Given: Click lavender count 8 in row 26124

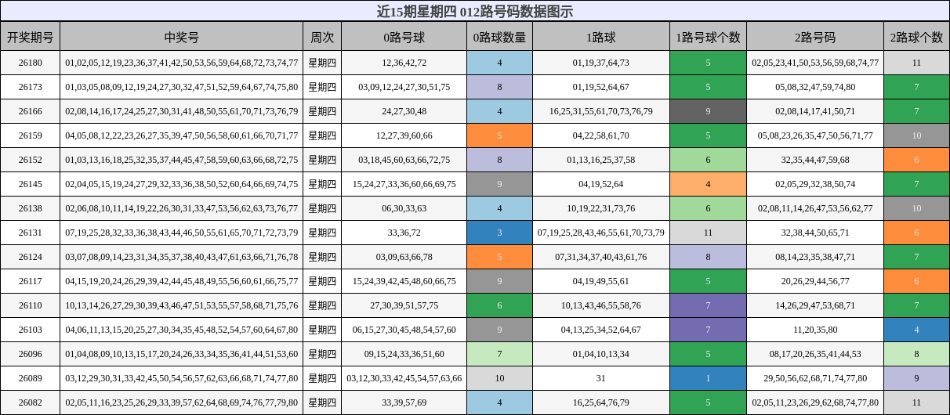Looking at the screenshot, I should (708, 257).
